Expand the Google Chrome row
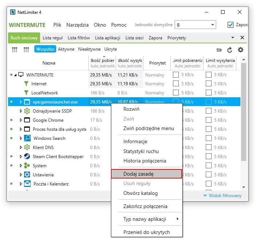This screenshot has height=247, width=255. pyautogui.click(x=21, y=120)
